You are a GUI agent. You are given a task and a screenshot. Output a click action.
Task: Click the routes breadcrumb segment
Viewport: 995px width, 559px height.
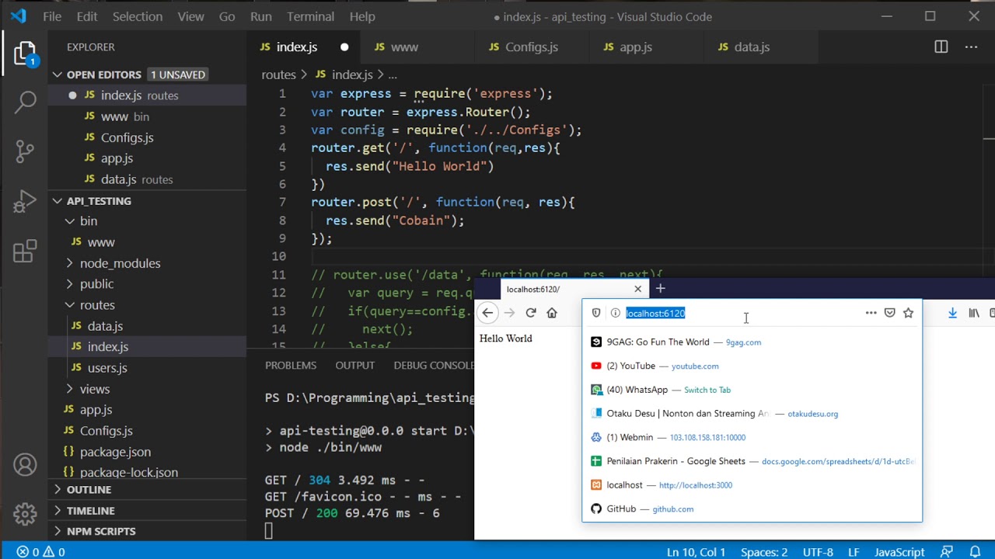coord(278,75)
